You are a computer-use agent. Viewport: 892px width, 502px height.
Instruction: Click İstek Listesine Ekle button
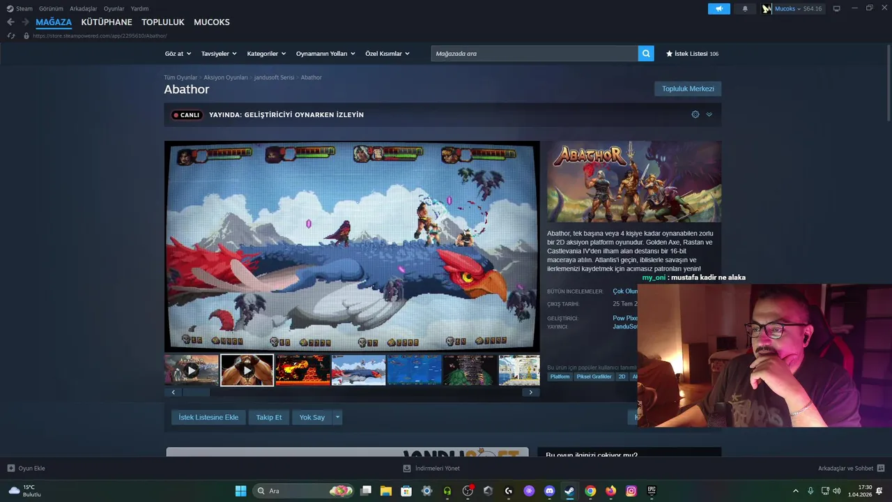[208, 417]
